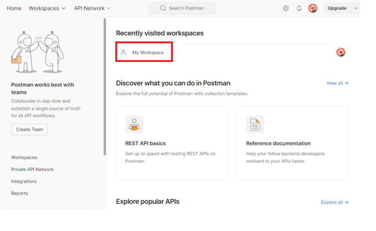Open Private API Network in sidebar
Image resolution: width=376 pixels, height=231 pixels.
[x=33, y=169]
